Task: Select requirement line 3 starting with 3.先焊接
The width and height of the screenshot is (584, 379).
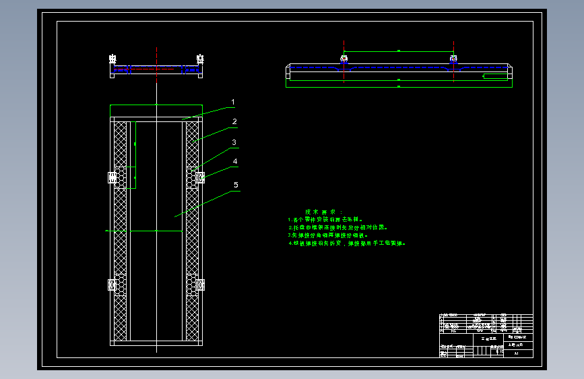Action: click(328, 235)
